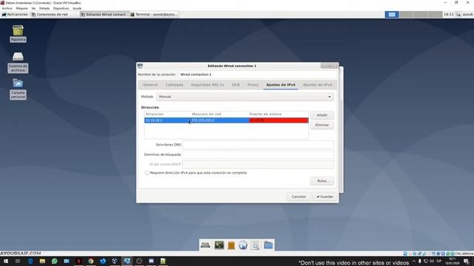Select the Editando Wired connection panel button

(x=104, y=14)
